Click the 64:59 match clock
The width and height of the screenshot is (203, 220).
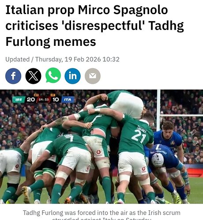click(x=44, y=100)
